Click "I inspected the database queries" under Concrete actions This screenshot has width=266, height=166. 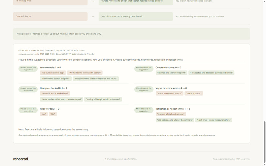pyautogui.click(x=211, y=73)
